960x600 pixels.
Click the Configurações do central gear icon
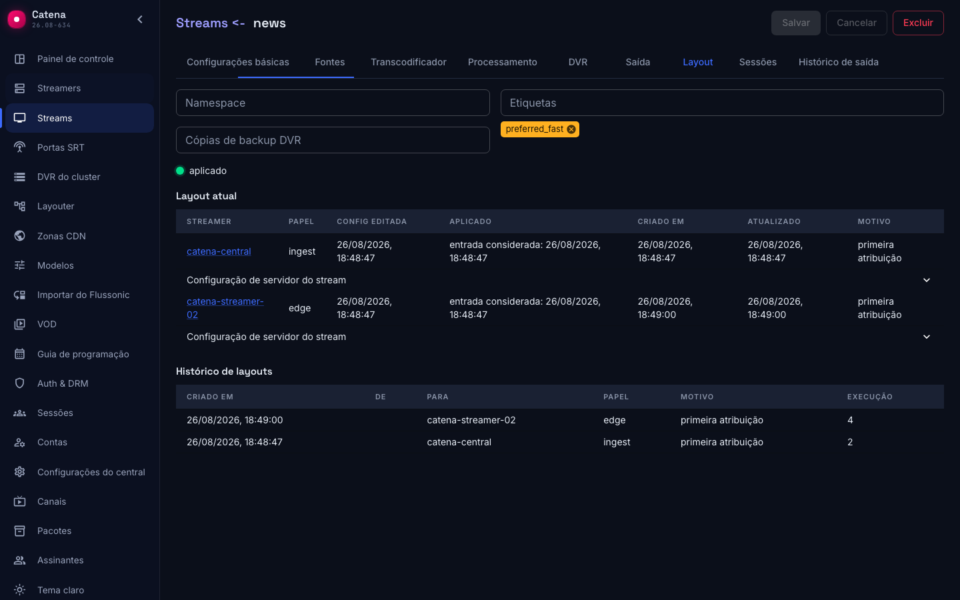coord(20,472)
